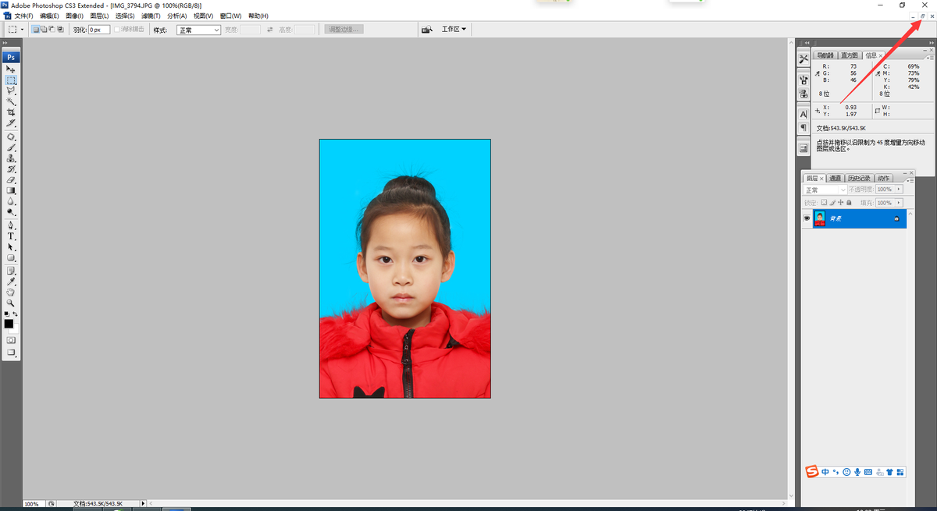Select the Polygonal Lasso tool
This screenshot has height=511, width=937.
click(11, 90)
